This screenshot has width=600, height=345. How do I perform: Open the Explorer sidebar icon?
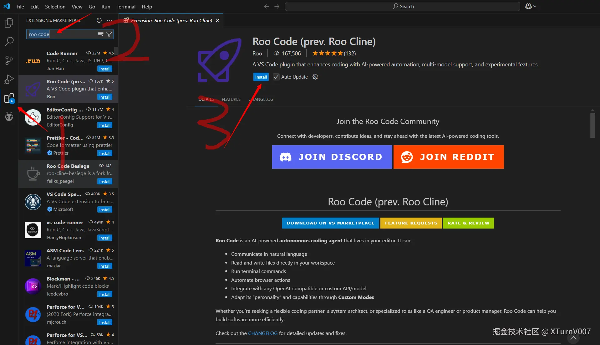click(9, 23)
